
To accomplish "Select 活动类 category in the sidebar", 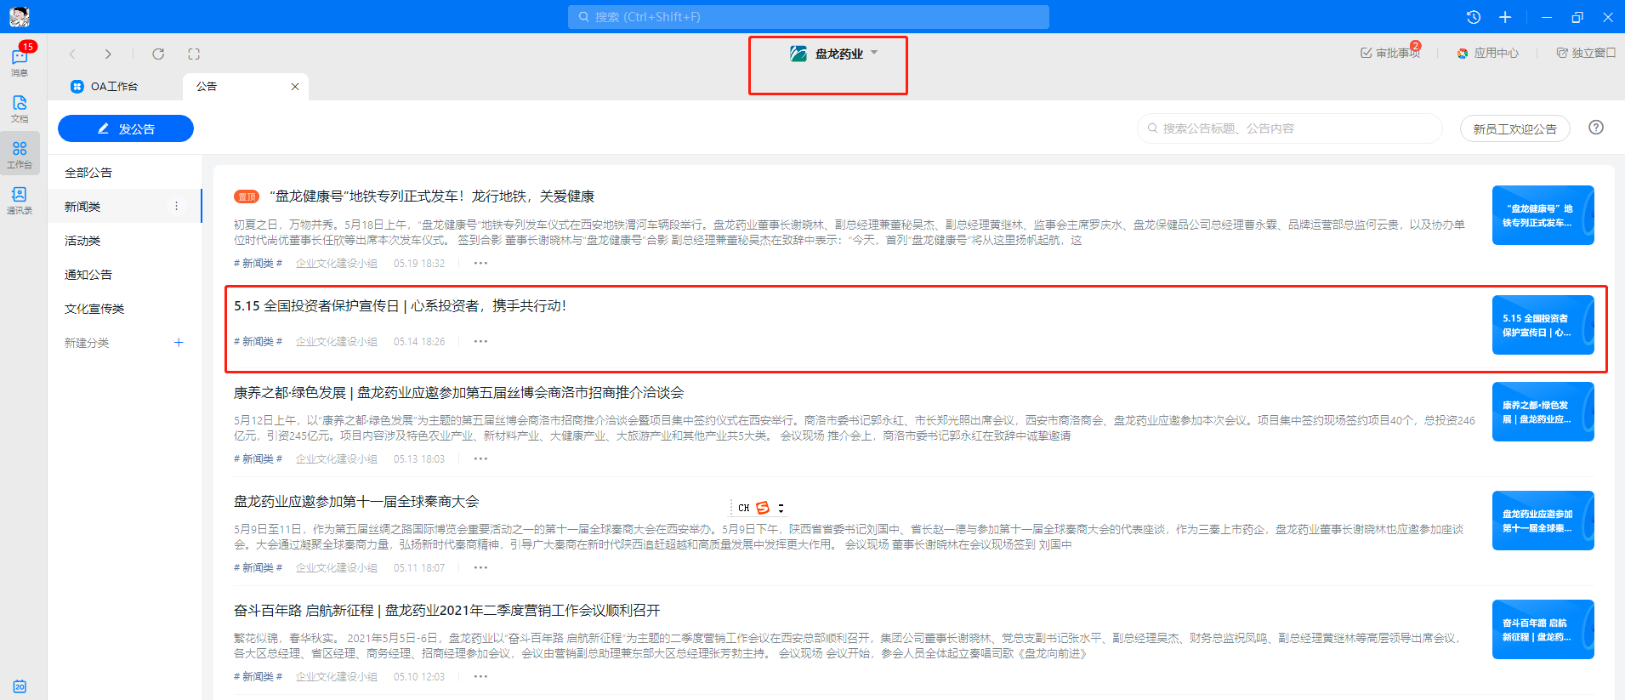I will click(82, 241).
